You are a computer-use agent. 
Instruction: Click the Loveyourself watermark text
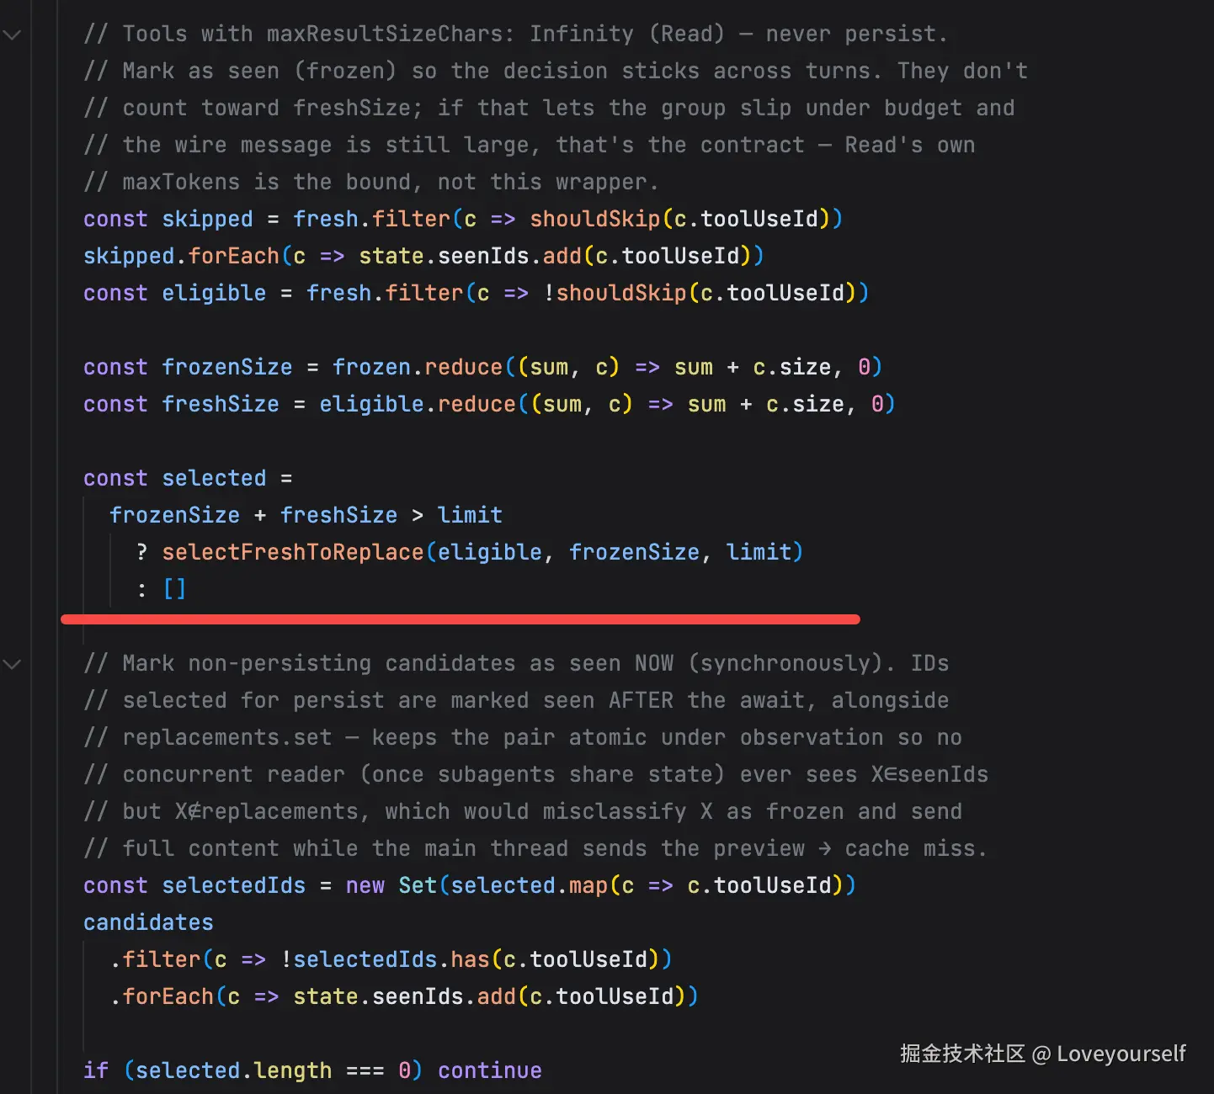coord(1121,1054)
